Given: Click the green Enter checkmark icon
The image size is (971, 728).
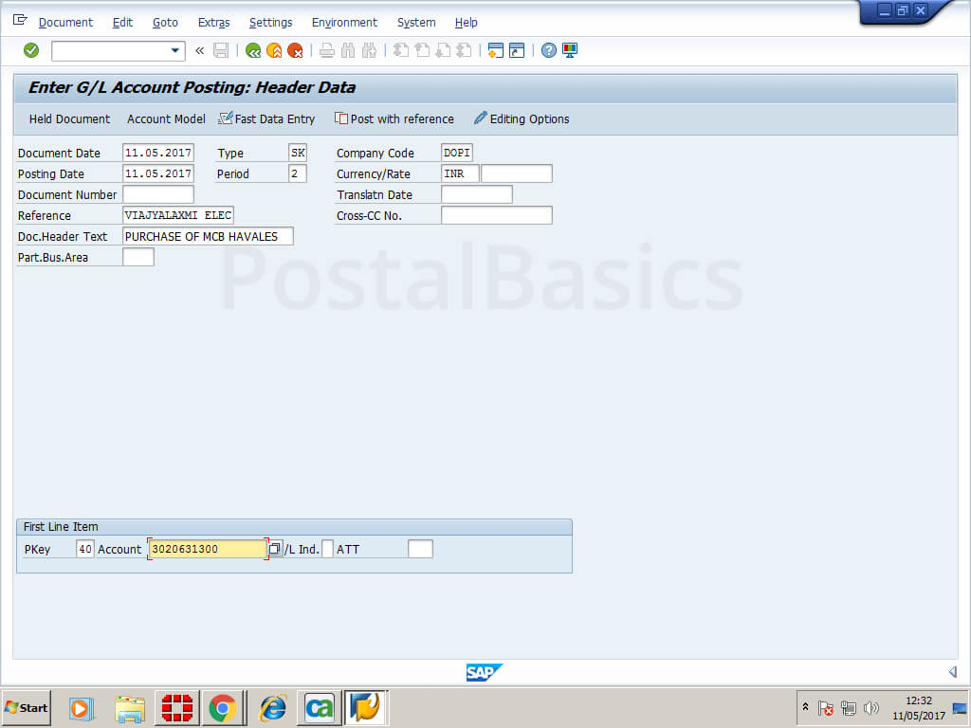Looking at the screenshot, I should [x=31, y=50].
